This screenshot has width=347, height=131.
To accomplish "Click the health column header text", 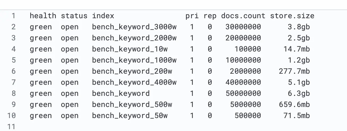I will tap(43, 16).
